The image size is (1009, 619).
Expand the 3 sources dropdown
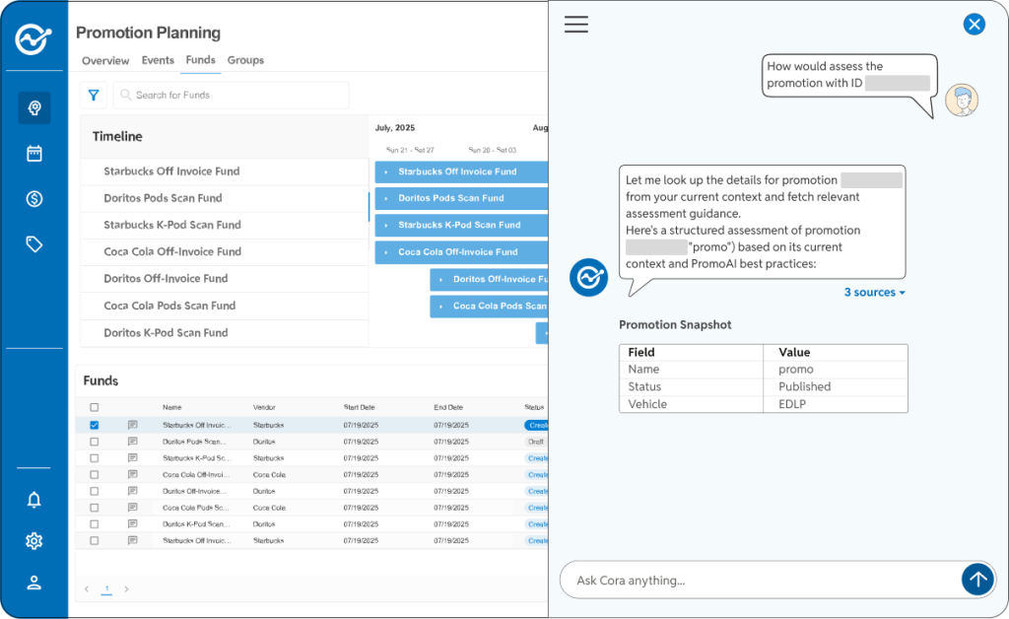[875, 292]
